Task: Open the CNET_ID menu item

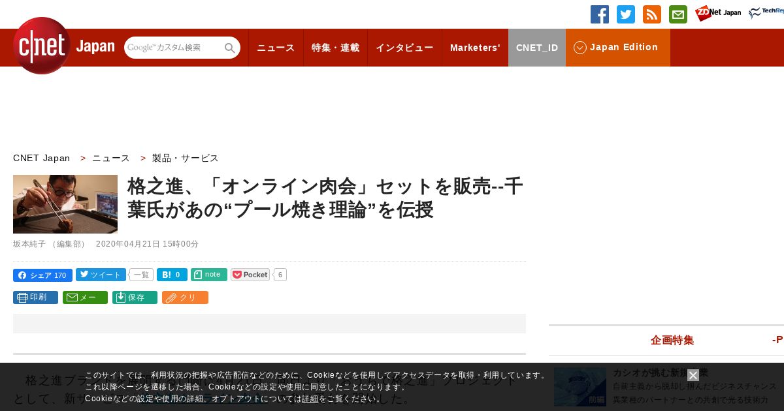Action: [537, 48]
